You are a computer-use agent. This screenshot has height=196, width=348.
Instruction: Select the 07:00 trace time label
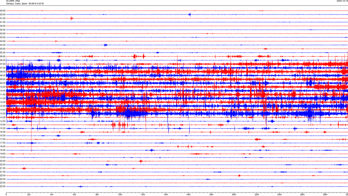3,64
